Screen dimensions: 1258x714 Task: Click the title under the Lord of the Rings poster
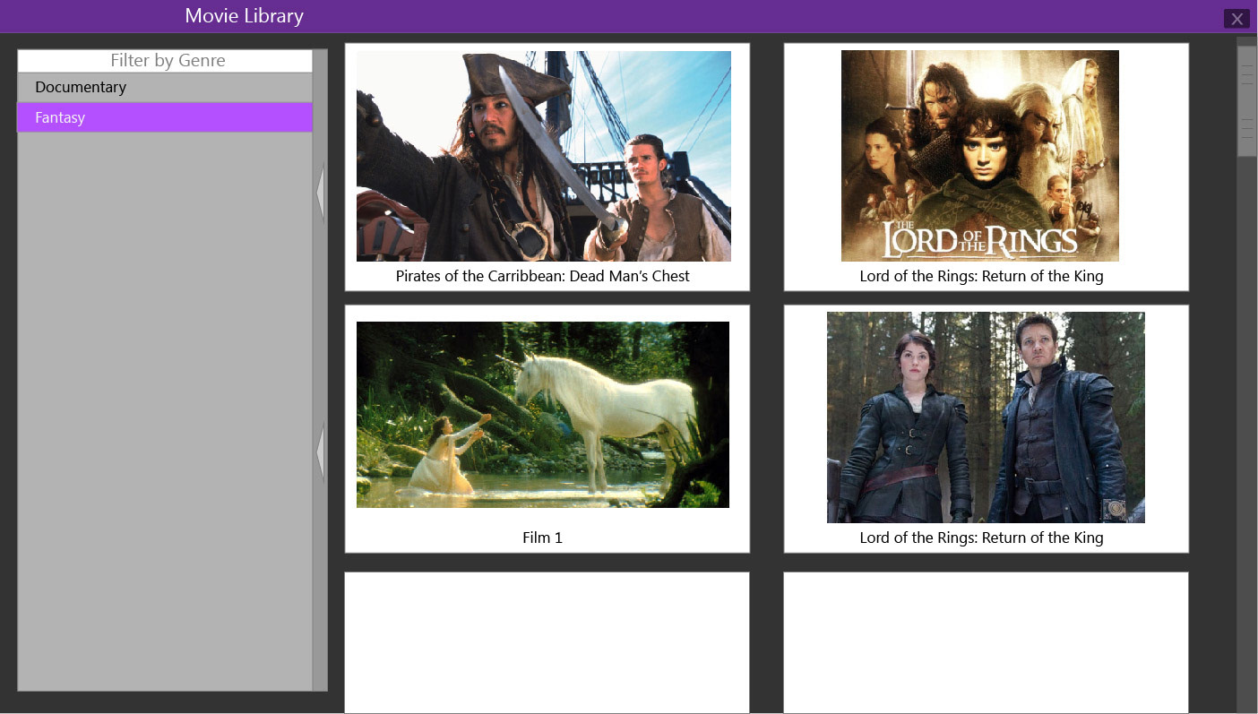[981, 276]
